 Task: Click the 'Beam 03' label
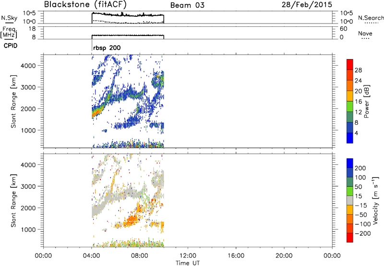click(x=187, y=5)
